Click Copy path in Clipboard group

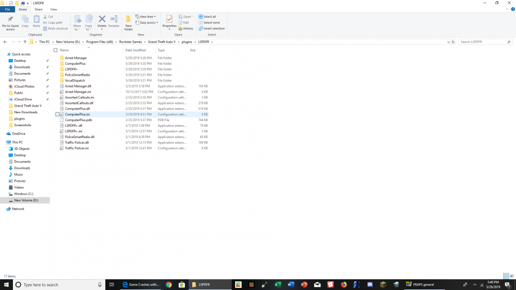[53, 23]
